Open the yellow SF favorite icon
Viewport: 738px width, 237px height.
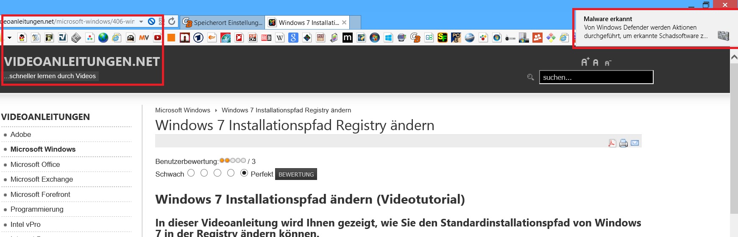443,38
